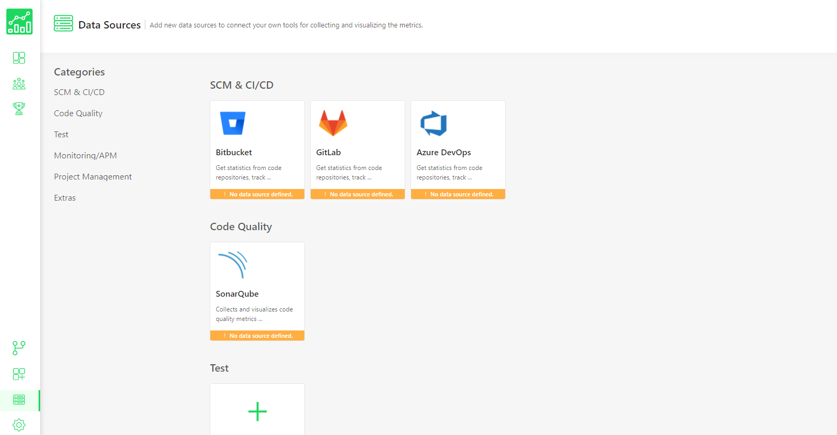Open the add widgets grid-plus icon

[19, 374]
